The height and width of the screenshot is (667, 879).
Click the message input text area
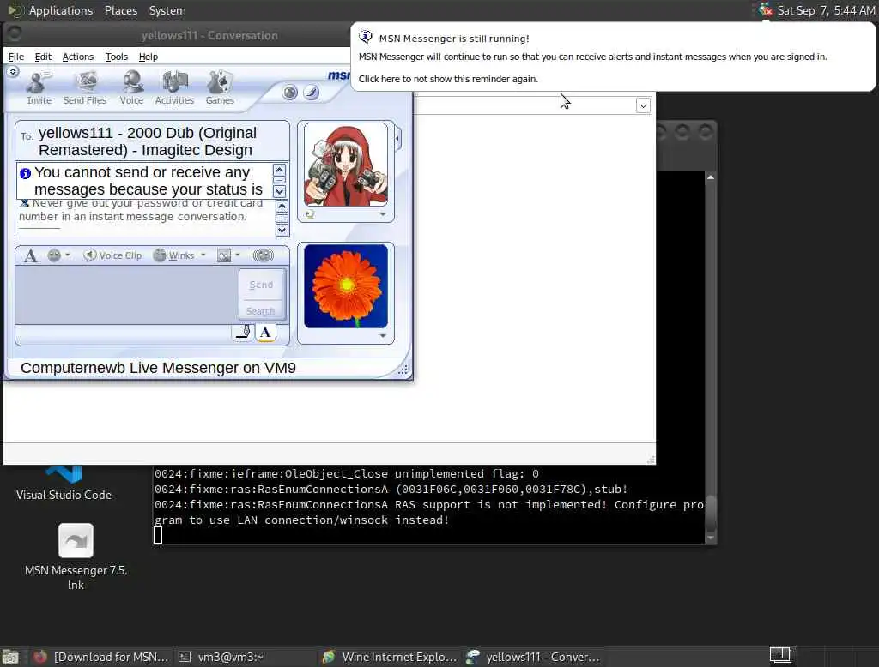click(127, 295)
